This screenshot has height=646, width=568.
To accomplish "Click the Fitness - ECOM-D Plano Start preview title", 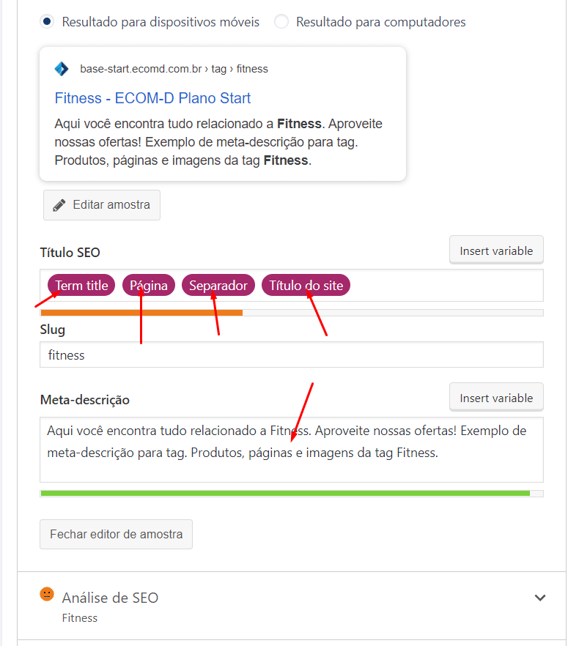I will point(152,98).
